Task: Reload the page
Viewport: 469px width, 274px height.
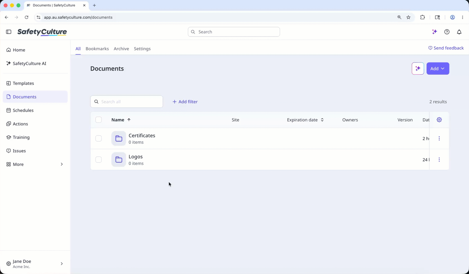Action: click(27, 17)
